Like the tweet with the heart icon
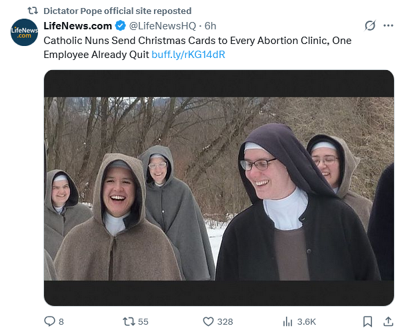The height and width of the screenshot is (336, 406). coord(207,321)
